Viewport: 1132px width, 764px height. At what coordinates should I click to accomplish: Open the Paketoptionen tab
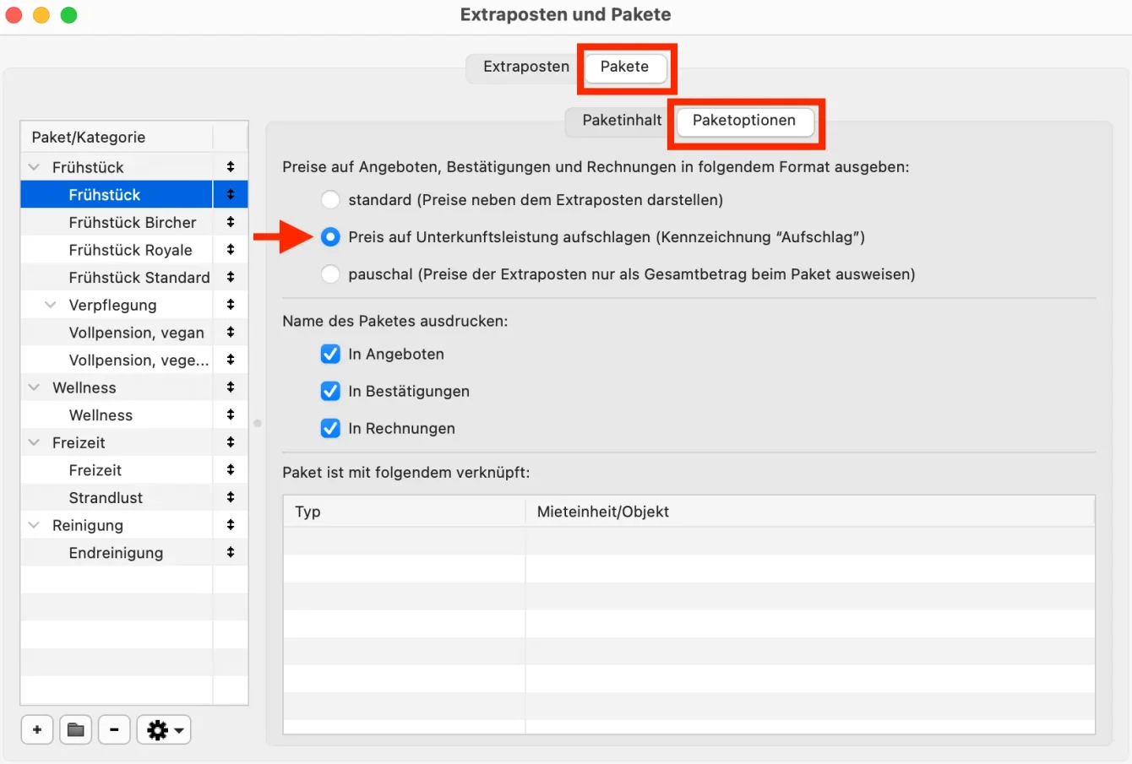[744, 120]
